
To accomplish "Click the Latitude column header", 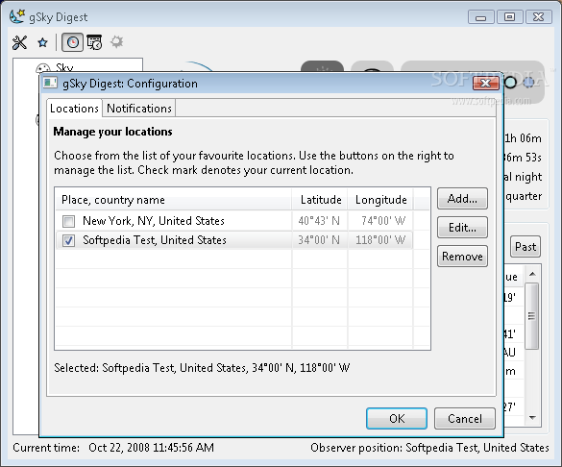I will click(319, 200).
